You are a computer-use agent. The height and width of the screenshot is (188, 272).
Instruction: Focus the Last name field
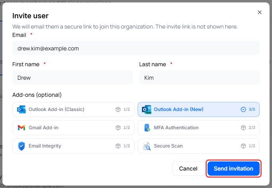199,77
